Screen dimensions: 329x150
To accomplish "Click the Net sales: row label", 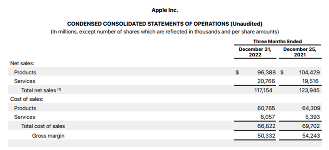I will pos(22,63).
